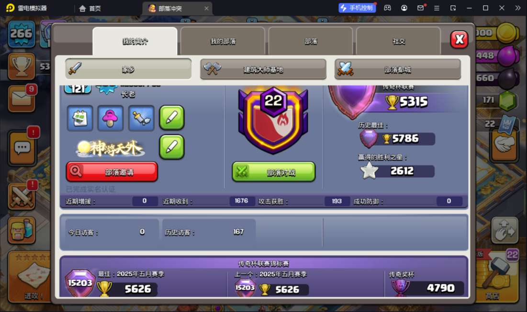The height and width of the screenshot is (312, 527).
Task: Close the profile panel with red X
Action: point(459,40)
